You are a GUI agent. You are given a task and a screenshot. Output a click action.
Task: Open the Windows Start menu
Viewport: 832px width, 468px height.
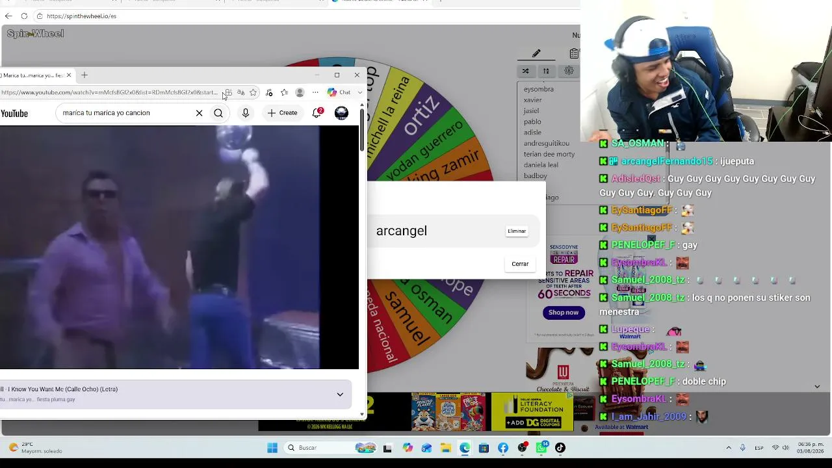click(x=272, y=448)
